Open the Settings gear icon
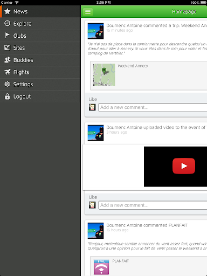 point(8,84)
